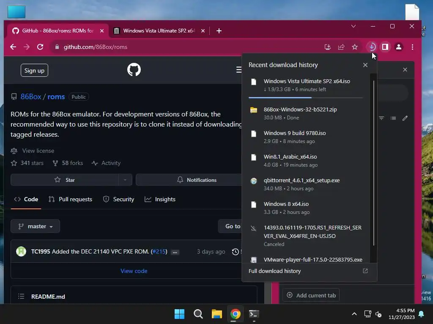This screenshot has height=324, width=433.
Task: Open the Activity link
Action: pos(106,163)
